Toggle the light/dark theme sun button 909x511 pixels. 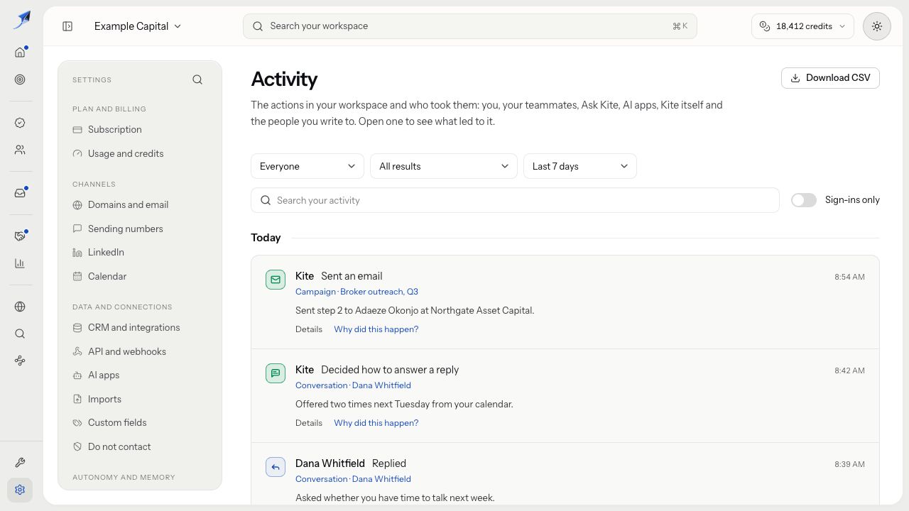877,26
